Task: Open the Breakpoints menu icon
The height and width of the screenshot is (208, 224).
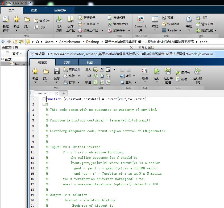Action: 145,71
